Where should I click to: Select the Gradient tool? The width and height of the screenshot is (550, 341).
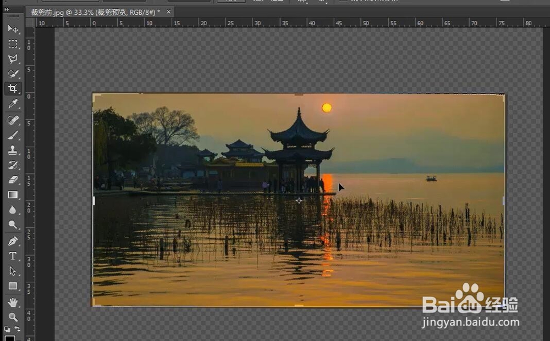point(13,195)
